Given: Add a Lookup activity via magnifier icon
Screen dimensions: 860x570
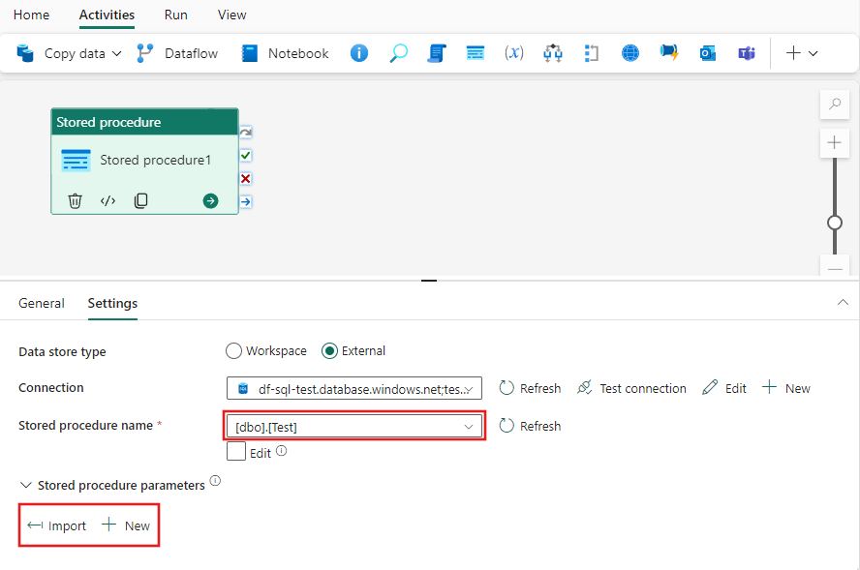Looking at the screenshot, I should [x=398, y=53].
